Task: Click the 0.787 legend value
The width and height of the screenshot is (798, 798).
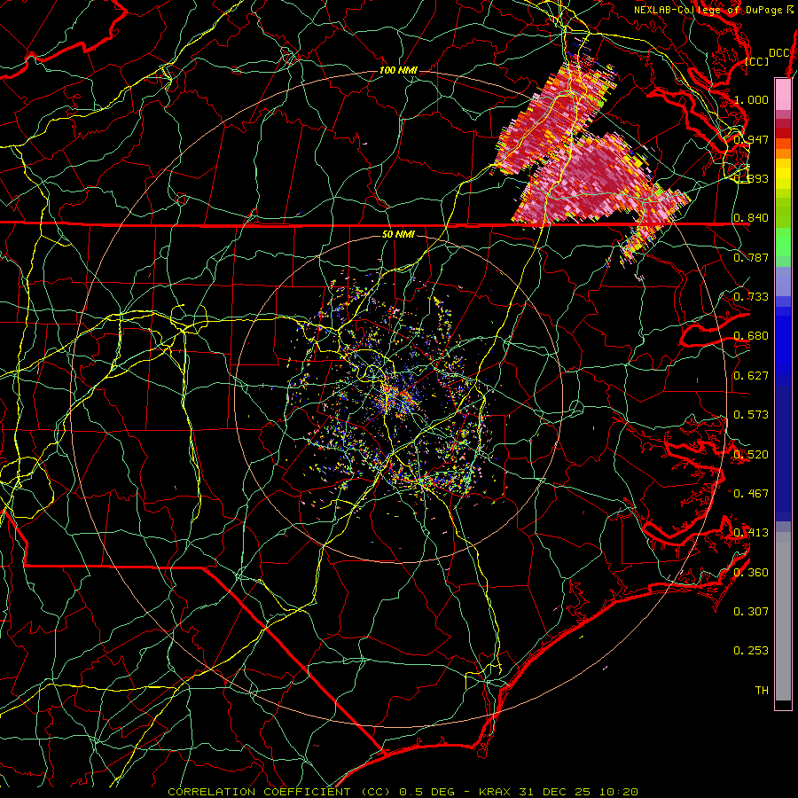Action: [x=751, y=257]
